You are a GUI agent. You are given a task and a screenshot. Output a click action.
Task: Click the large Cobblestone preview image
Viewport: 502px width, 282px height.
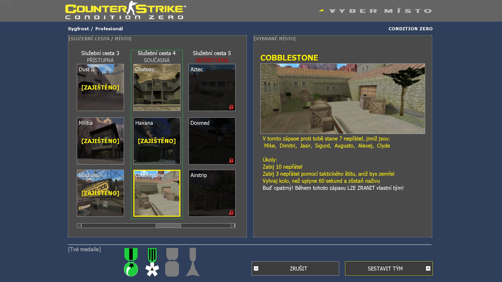[x=343, y=99]
